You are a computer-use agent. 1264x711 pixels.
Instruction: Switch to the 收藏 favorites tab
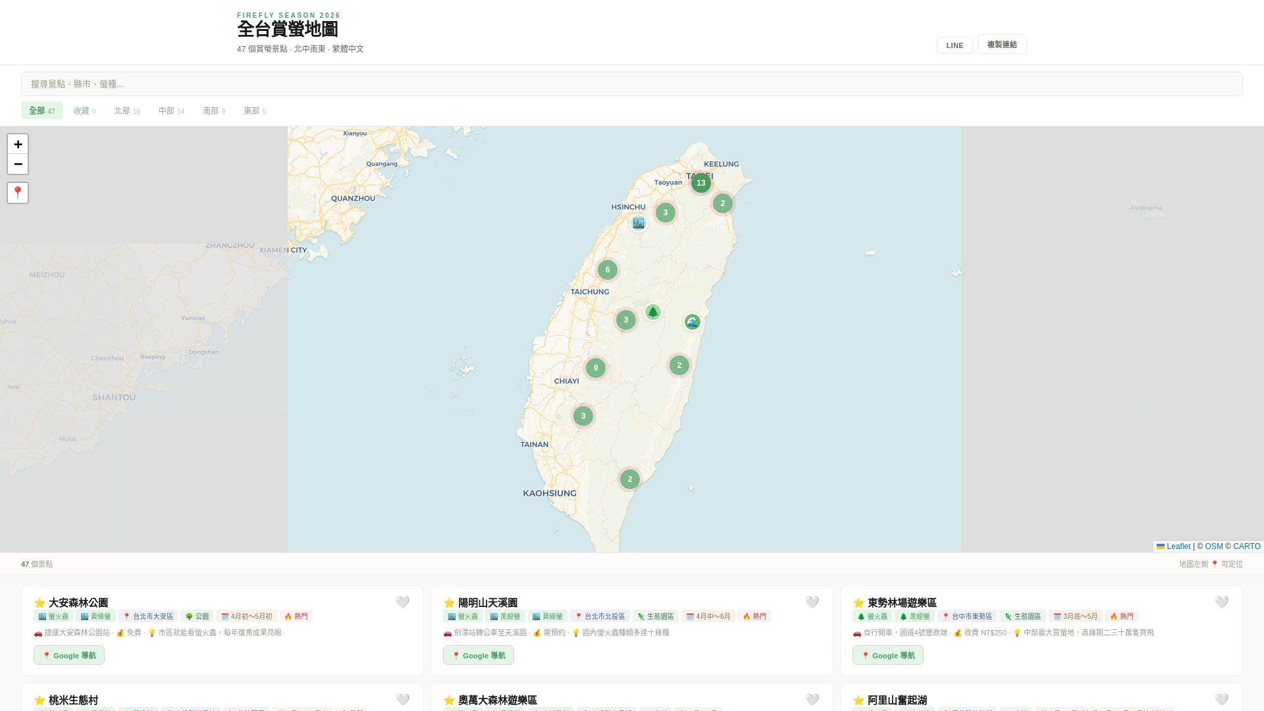pyautogui.click(x=84, y=111)
